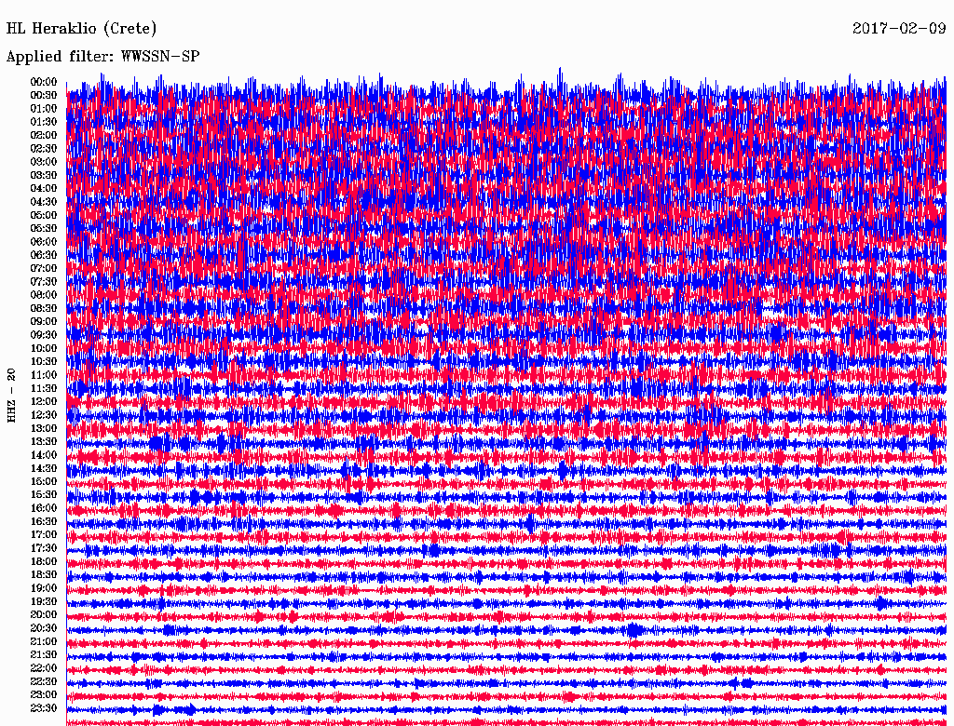Select the 00:30 time label
954x726 pixels.
click(x=44, y=95)
